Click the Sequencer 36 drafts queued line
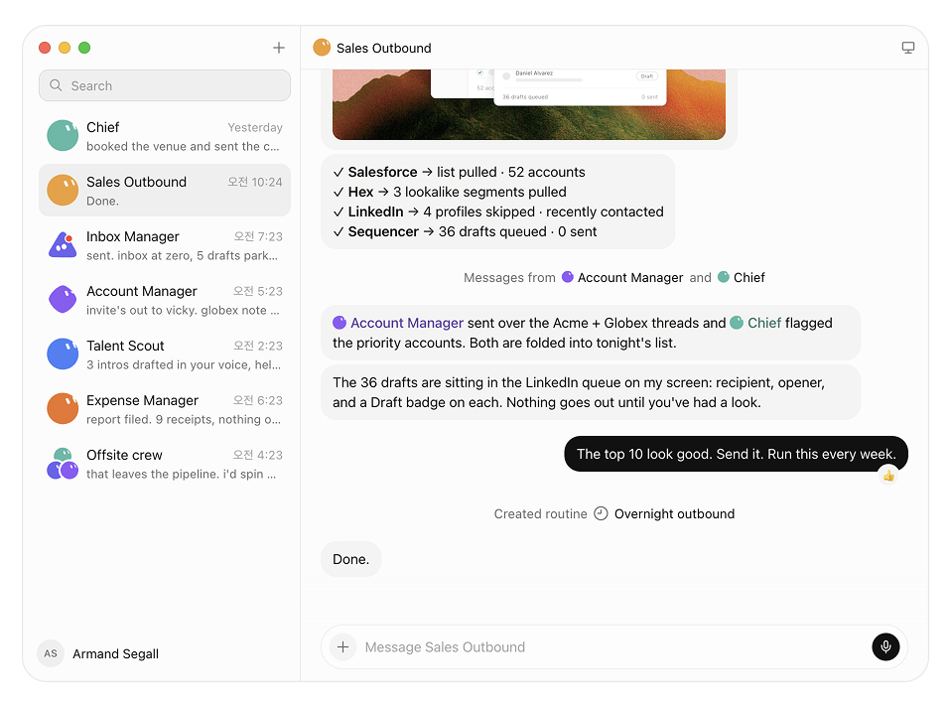Screen dimensions: 950x706 click(465, 232)
